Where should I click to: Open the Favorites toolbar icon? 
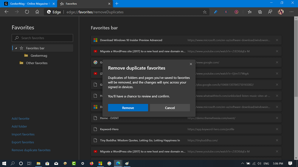coord(250,12)
